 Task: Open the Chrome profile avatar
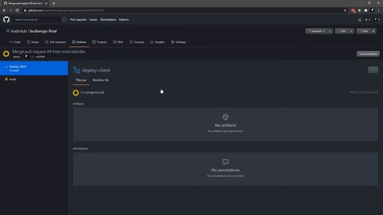point(372,10)
